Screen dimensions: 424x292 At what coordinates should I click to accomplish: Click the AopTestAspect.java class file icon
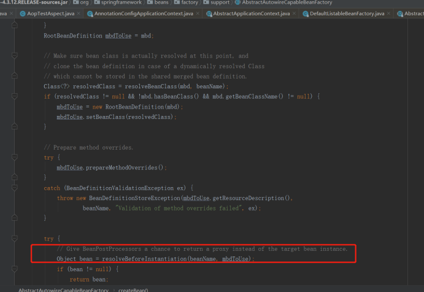coord(23,13)
